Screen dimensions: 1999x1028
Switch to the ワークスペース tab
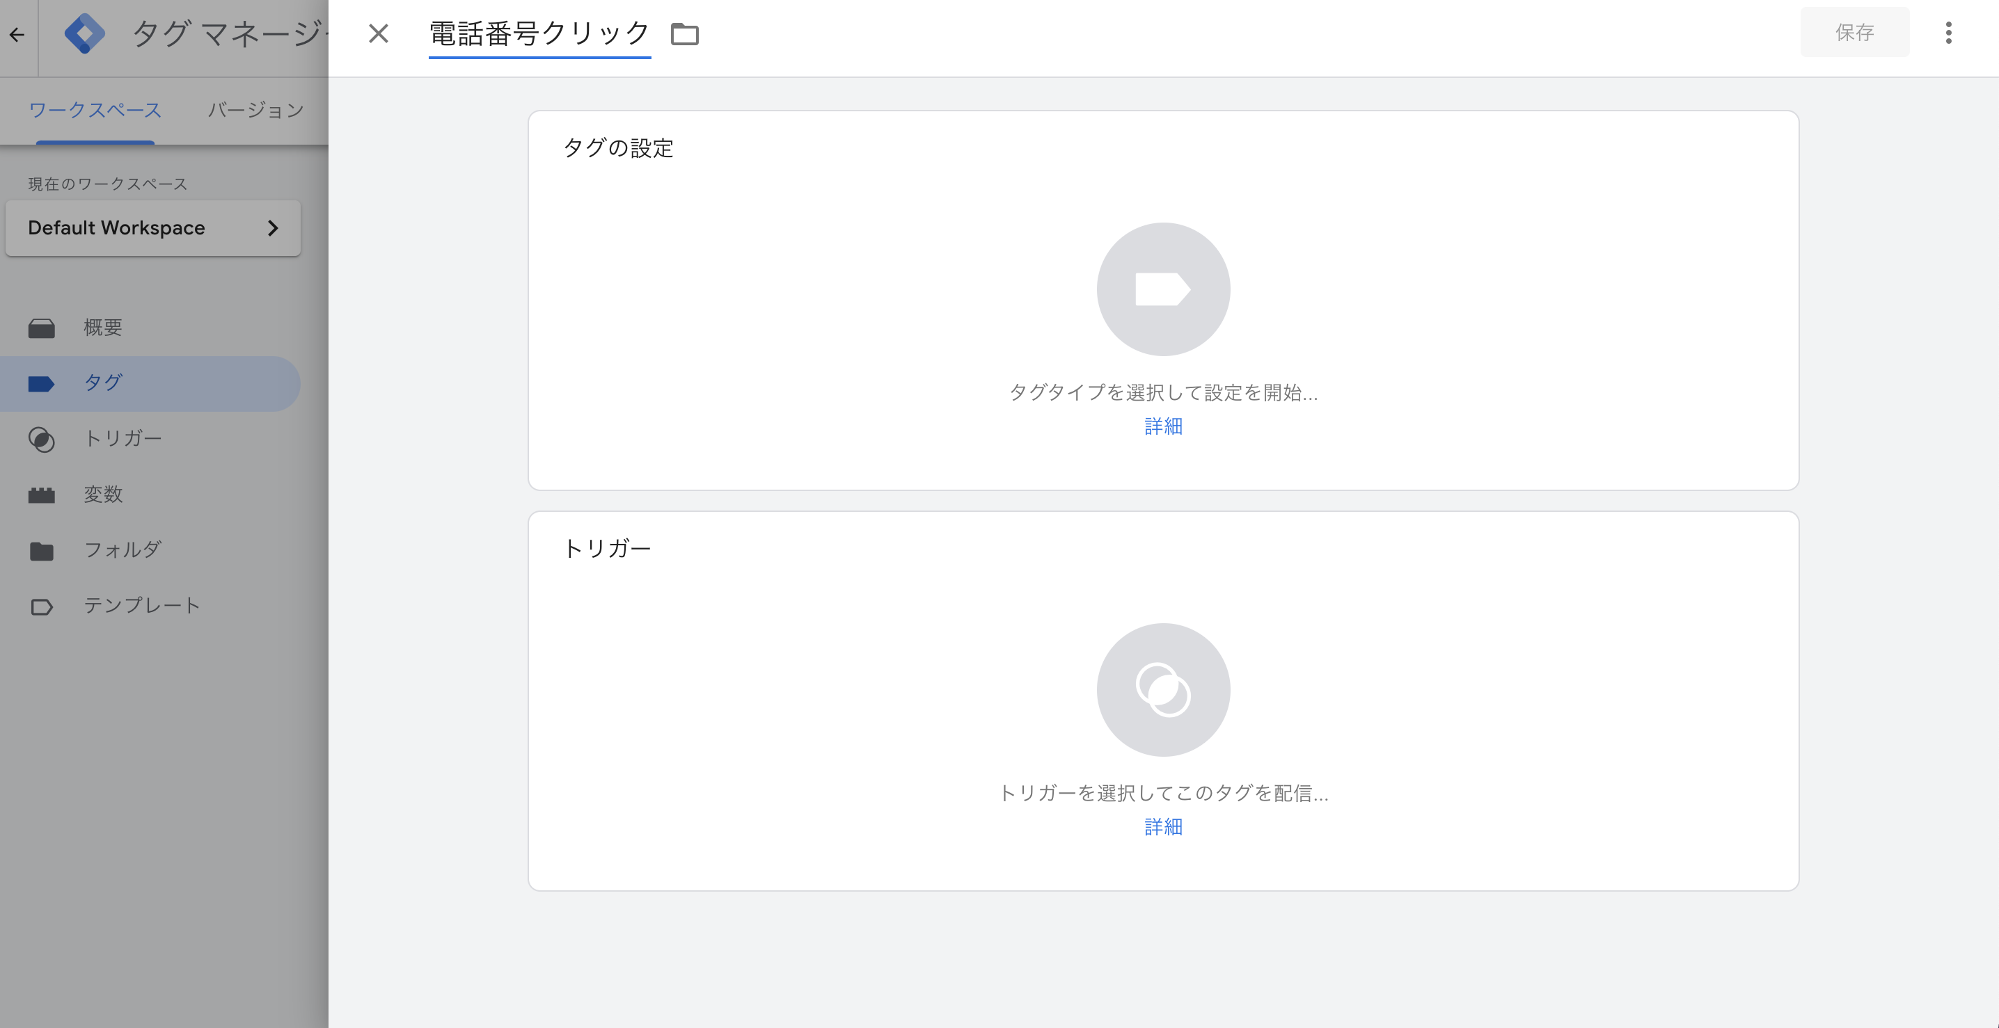tap(95, 110)
